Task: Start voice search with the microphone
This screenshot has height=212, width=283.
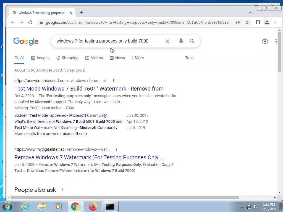Action: [x=181, y=41]
